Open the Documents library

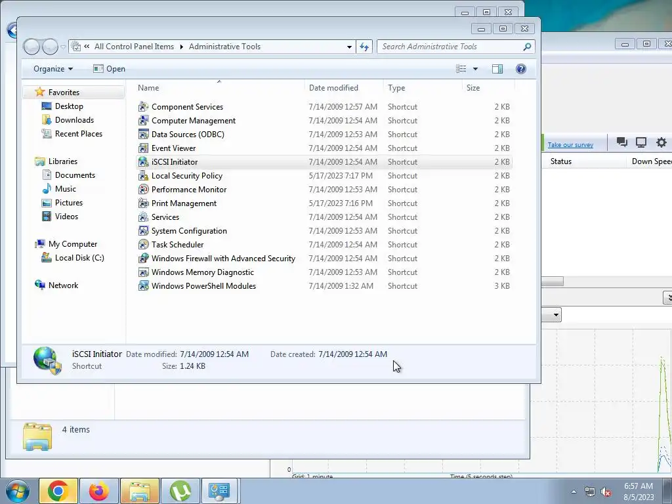tap(75, 175)
